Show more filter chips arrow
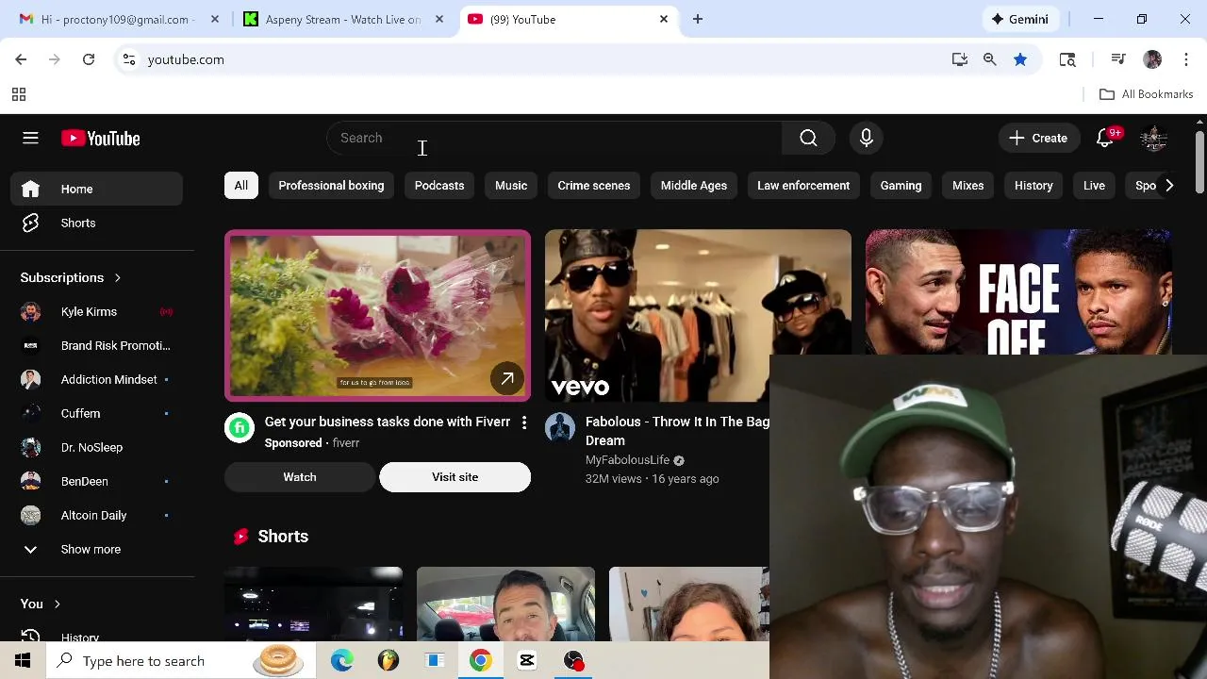The width and height of the screenshot is (1207, 679). (x=1169, y=186)
